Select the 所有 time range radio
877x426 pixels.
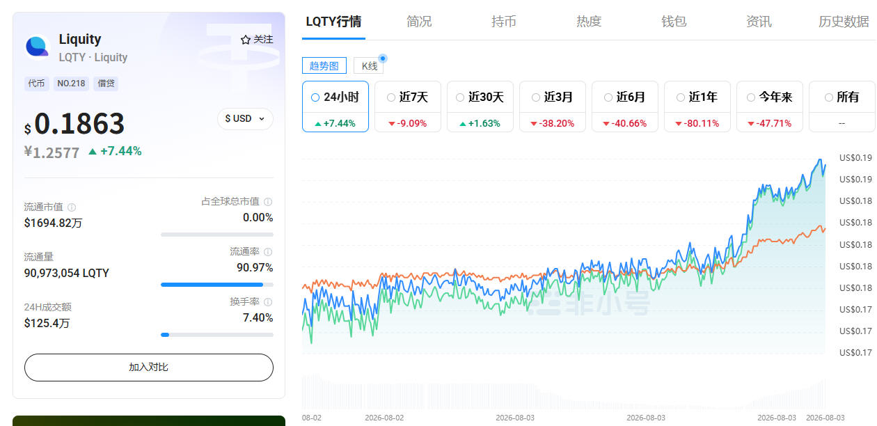(828, 97)
